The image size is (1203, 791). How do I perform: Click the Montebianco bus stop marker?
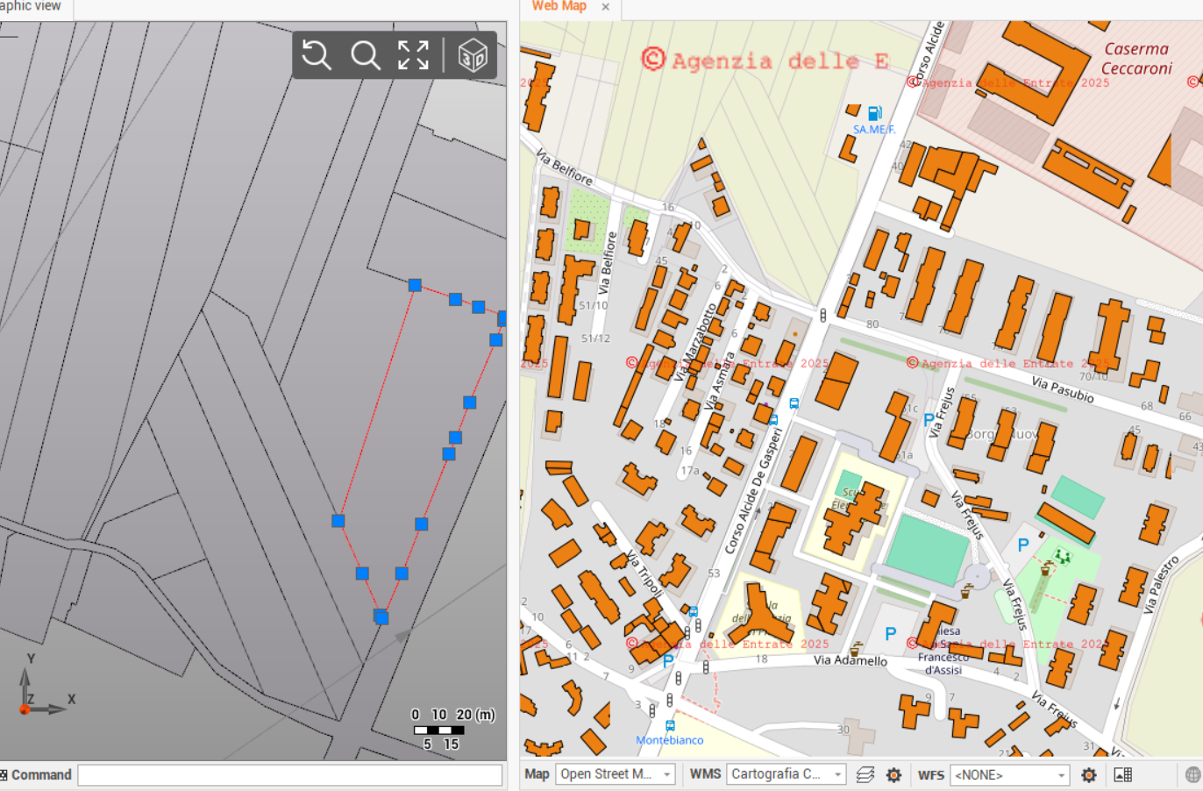pos(670,725)
